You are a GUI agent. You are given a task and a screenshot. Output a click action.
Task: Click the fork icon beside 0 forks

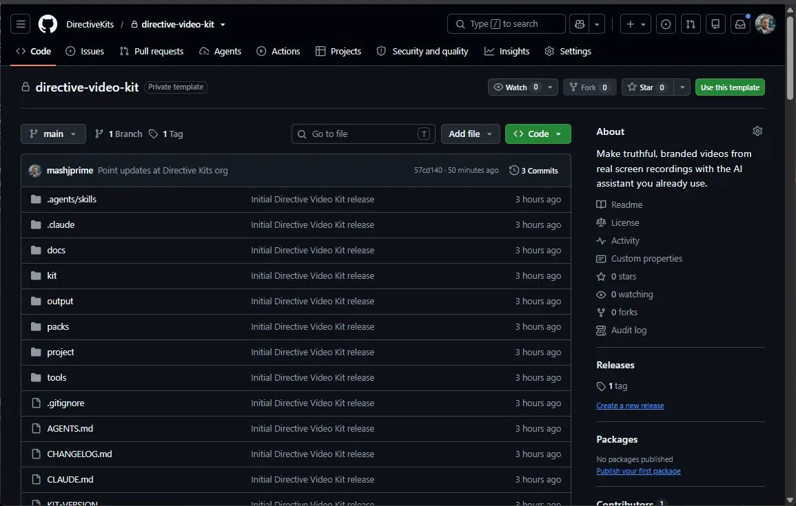[601, 313]
